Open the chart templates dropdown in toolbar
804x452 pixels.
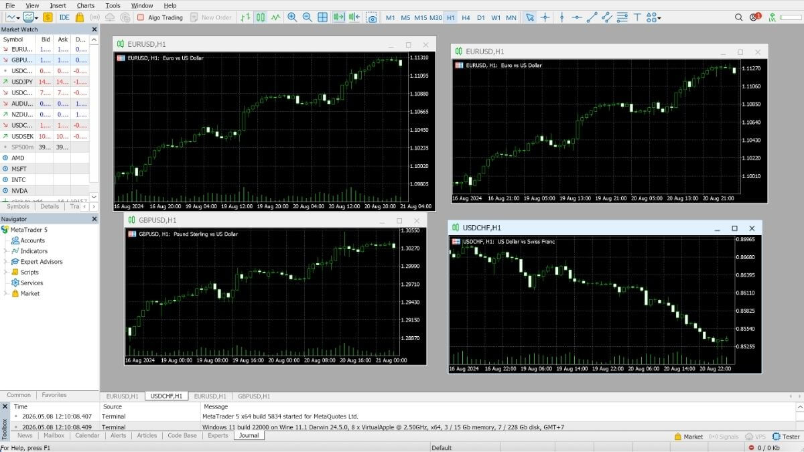pyautogui.click(x=31, y=17)
